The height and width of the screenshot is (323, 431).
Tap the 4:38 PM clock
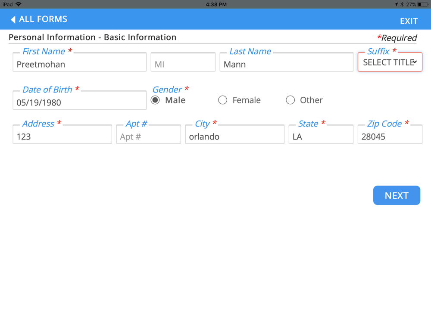(x=216, y=4)
